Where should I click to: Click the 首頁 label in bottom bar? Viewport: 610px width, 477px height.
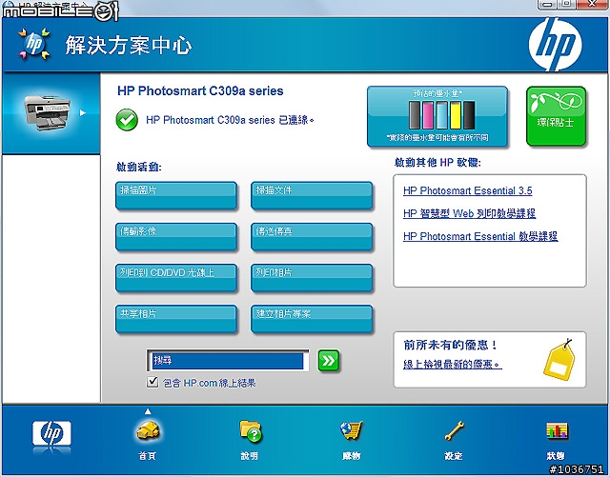coord(148,456)
